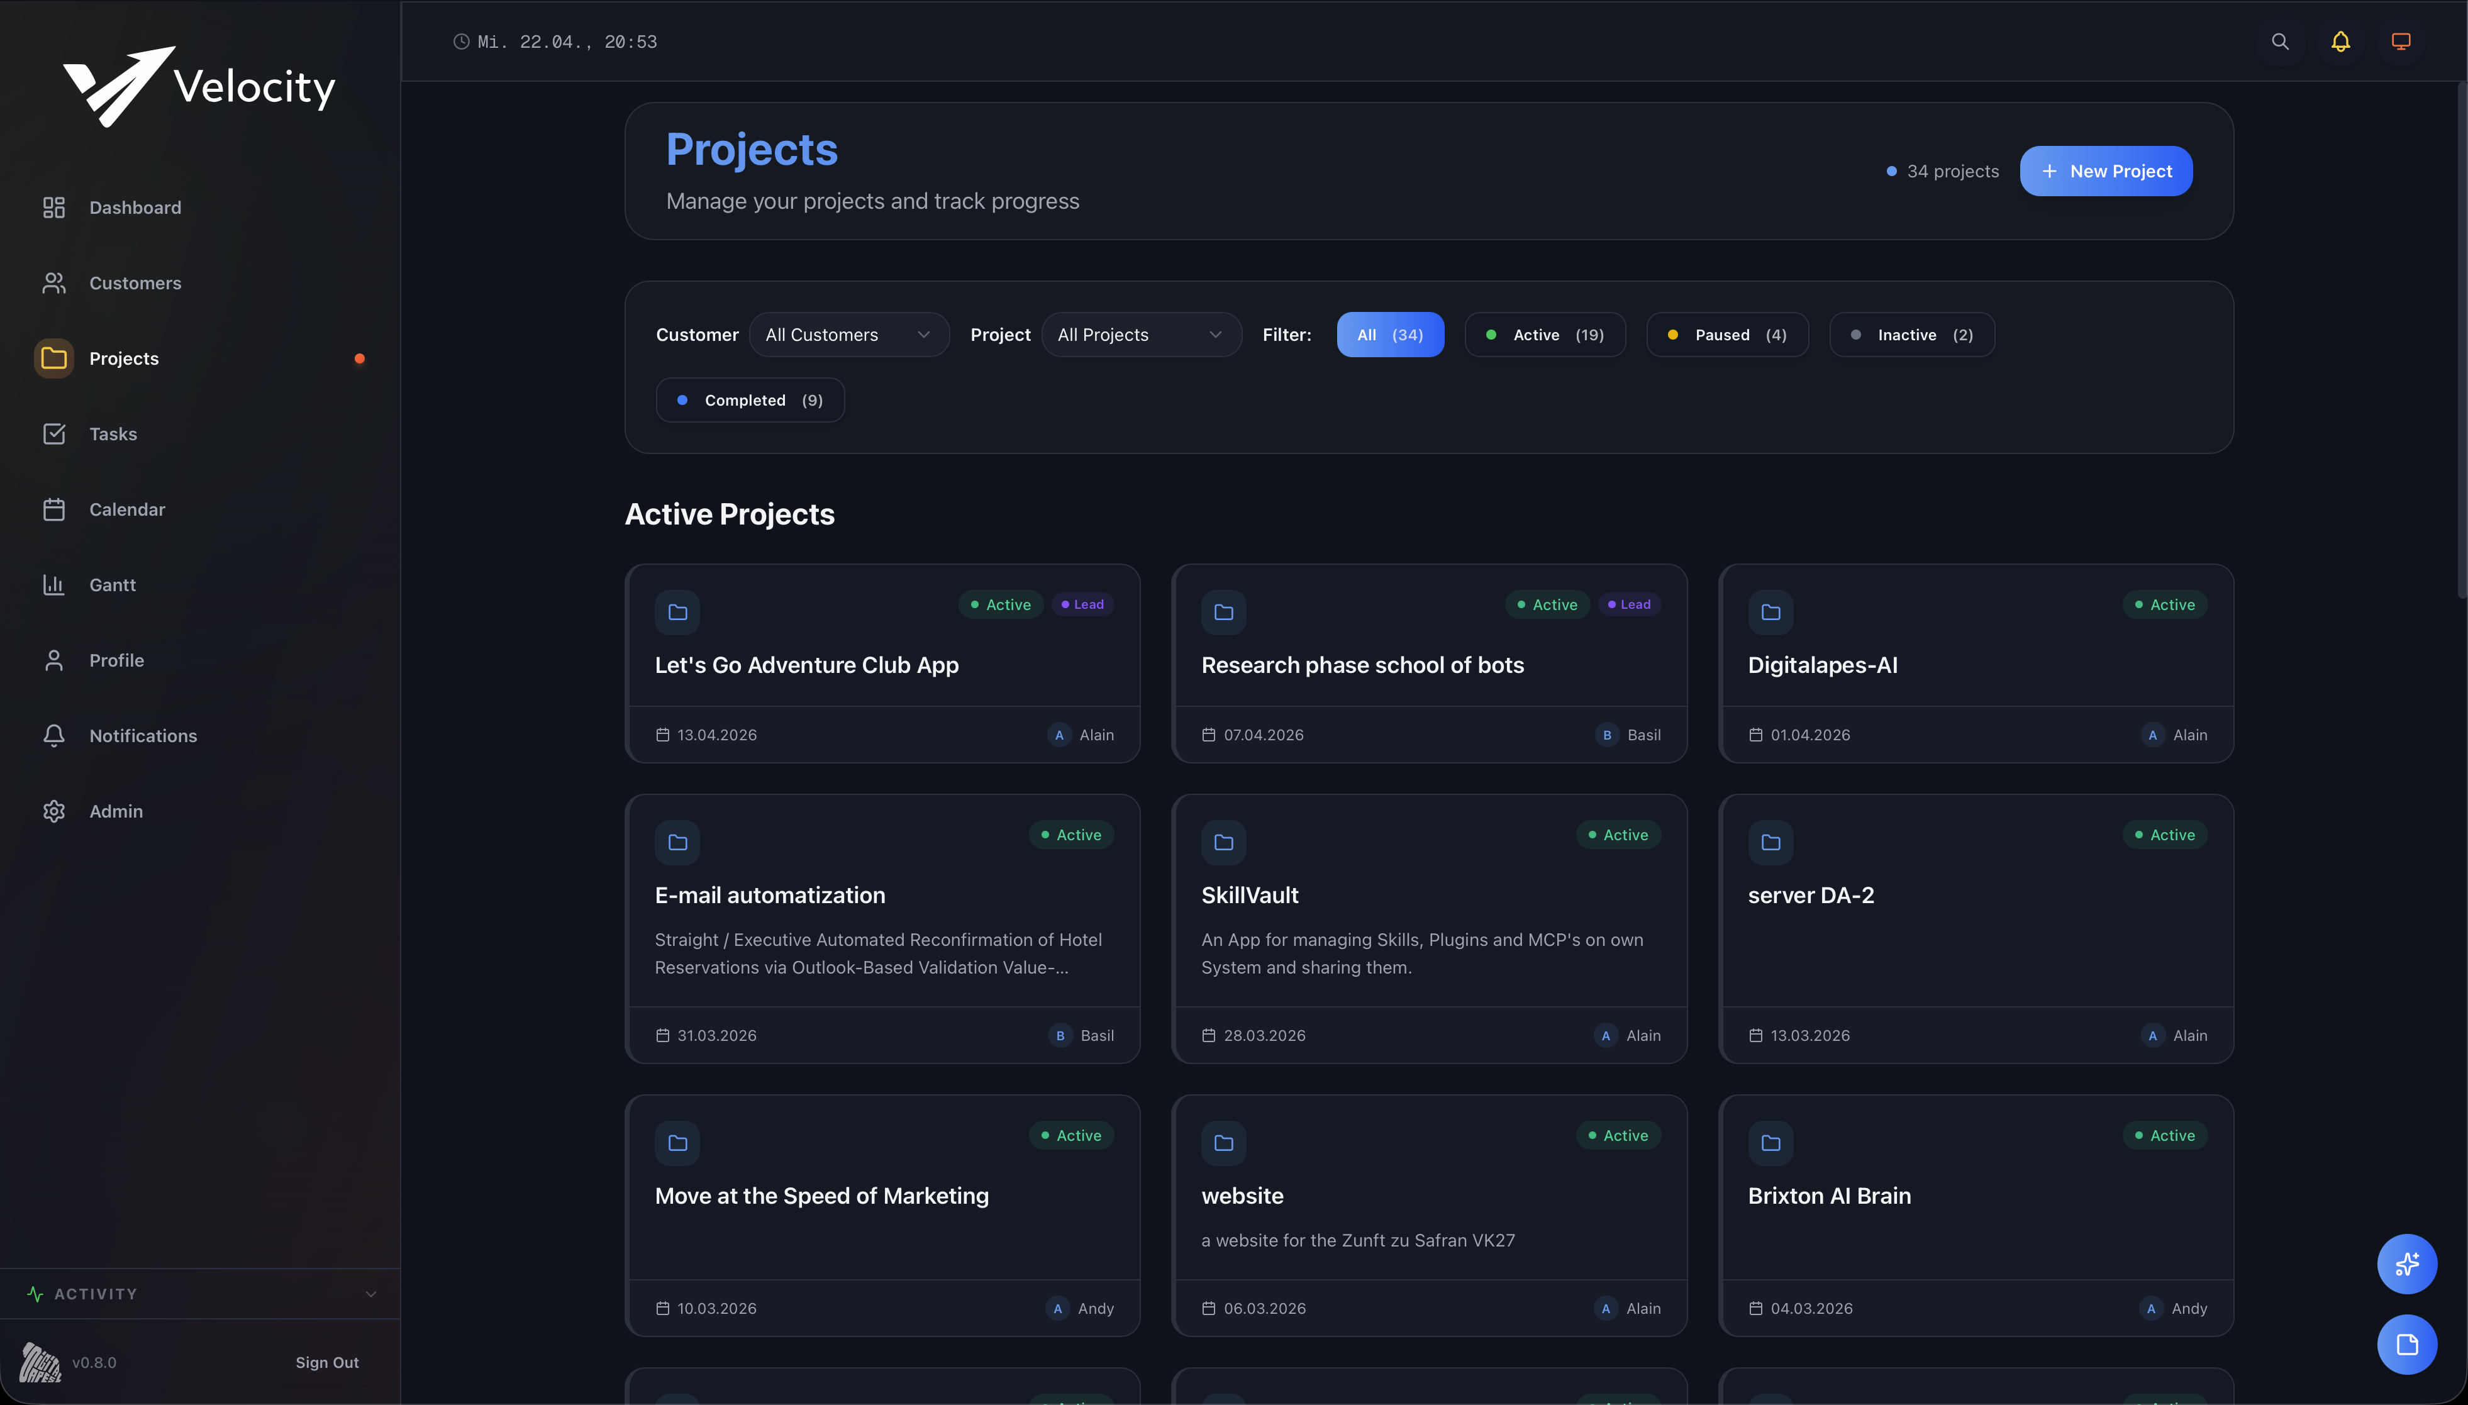Image resolution: width=2468 pixels, height=1405 pixels.
Task: Show only Completed projects
Action: pos(750,399)
